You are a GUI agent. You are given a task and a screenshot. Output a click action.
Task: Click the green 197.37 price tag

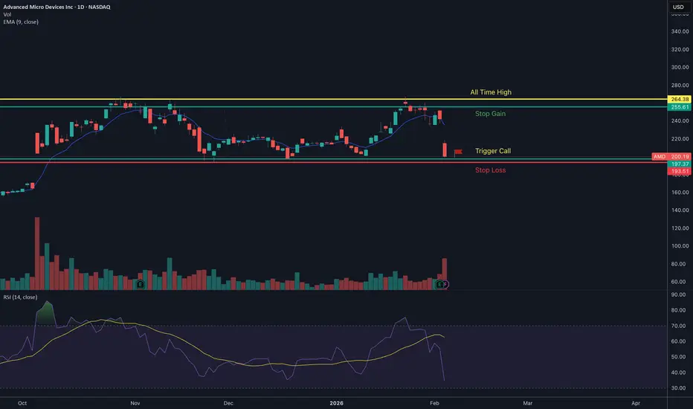[x=680, y=164]
